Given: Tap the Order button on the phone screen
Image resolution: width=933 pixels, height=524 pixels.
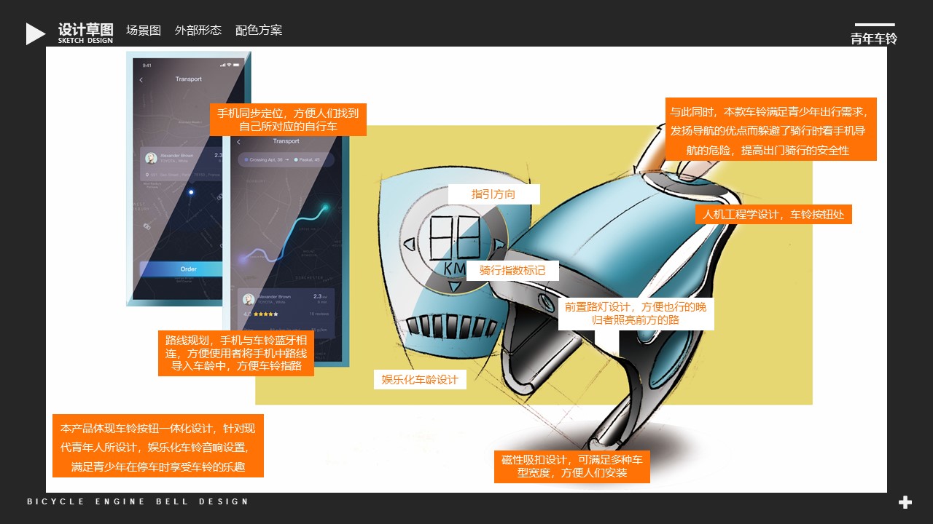Looking at the screenshot, I should pyautogui.click(x=188, y=269).
